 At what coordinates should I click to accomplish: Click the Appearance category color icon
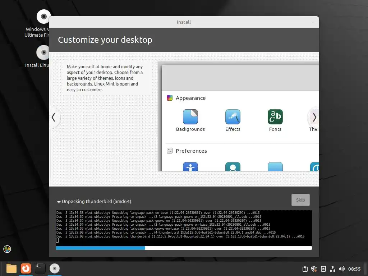click(170, 98)
